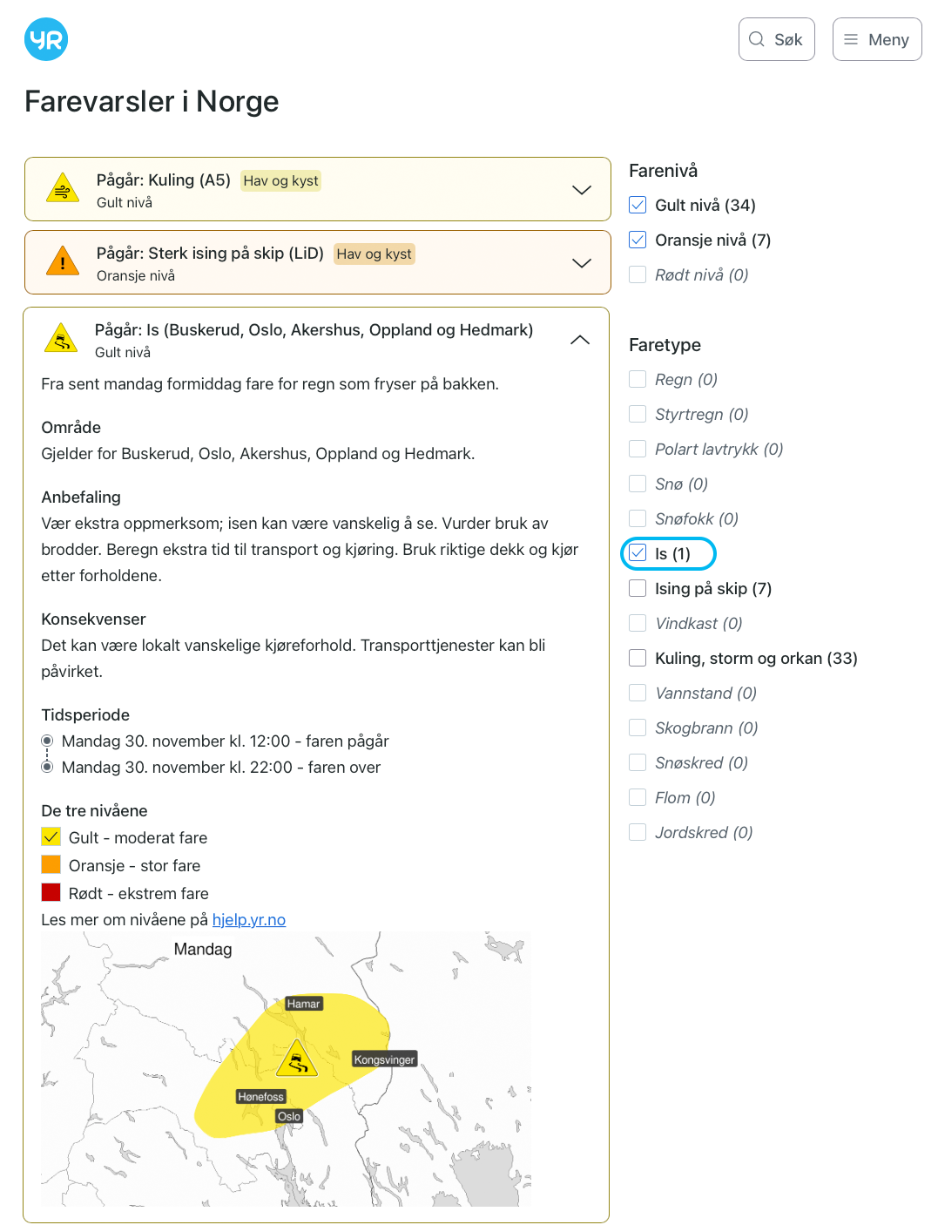Click the yellow ice warning icon in Is header
The width and height of the screenshot is (938, 1225).
[x=61, y=338]
